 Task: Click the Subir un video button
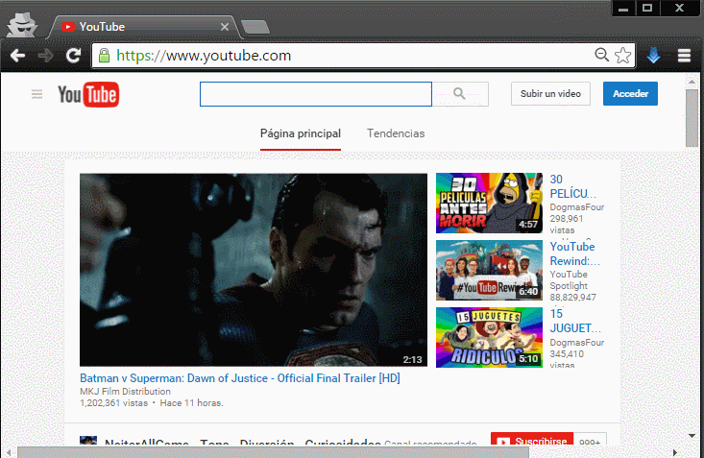coord(550,93)
